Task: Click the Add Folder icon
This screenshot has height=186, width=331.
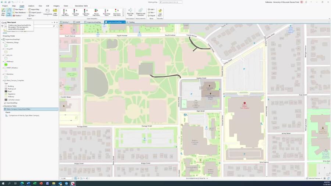Action: click(55, 12)
